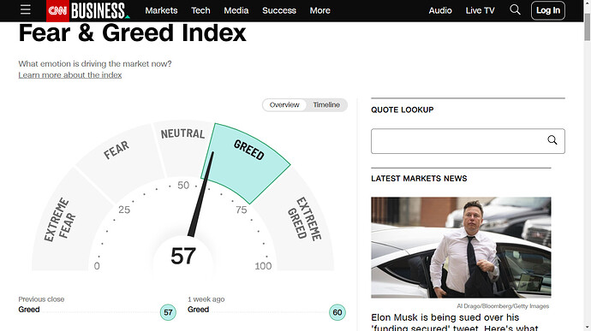Click the Previous close label
591x331 pixels.
pos(41,299)
